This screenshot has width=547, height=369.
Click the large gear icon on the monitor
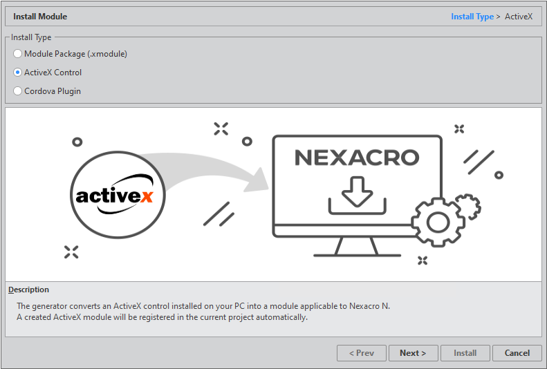point(436,222)
